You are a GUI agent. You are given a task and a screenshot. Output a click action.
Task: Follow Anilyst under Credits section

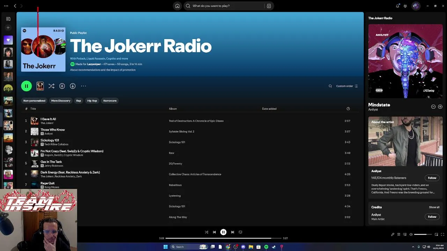pyautogui.click(x=432, y=217)
